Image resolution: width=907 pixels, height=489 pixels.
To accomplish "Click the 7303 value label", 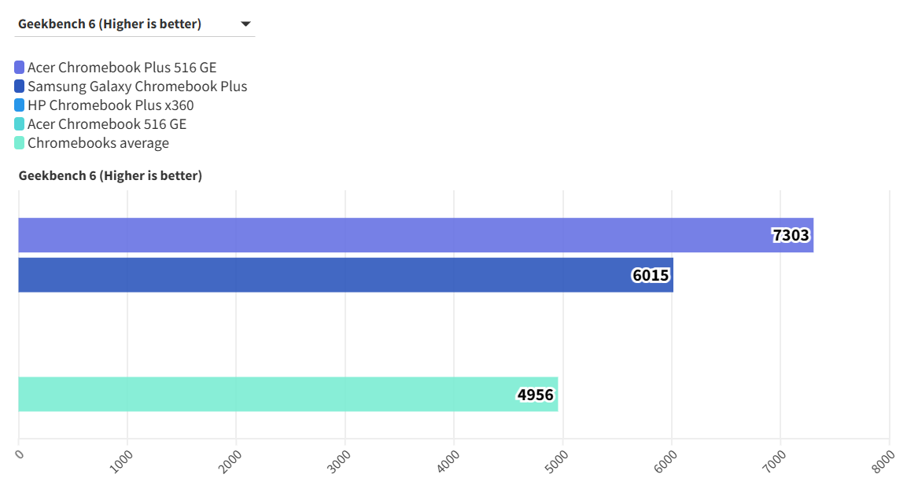I will pyautogui.click(x=791, y=235).
